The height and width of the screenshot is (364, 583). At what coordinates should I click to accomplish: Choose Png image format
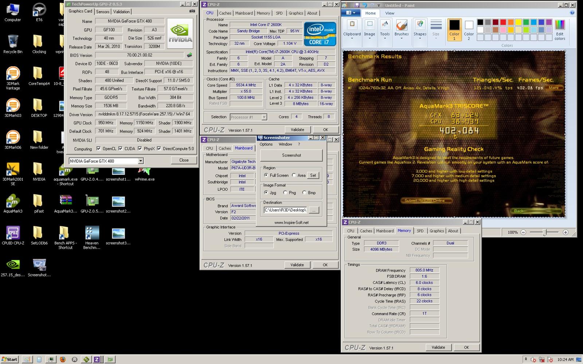click(285, 193)
